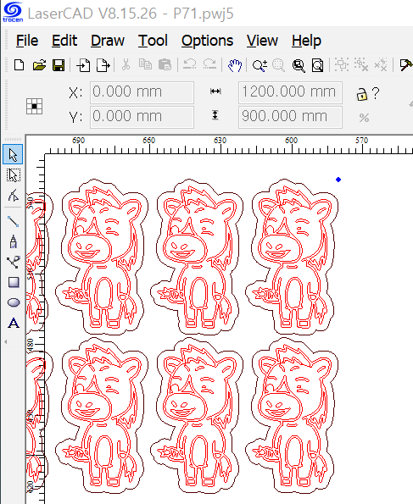Select the pen drawing tool

[14, 241]
